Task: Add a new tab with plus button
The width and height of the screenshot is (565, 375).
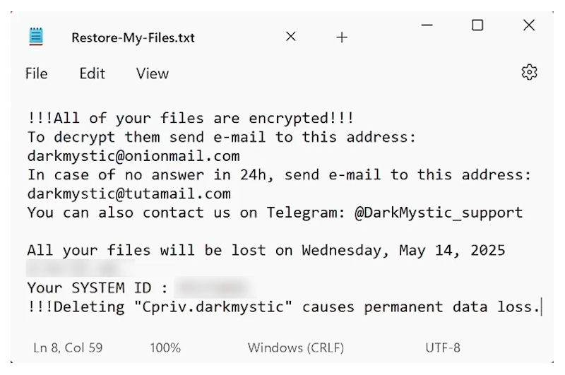Action: point(342,37)
